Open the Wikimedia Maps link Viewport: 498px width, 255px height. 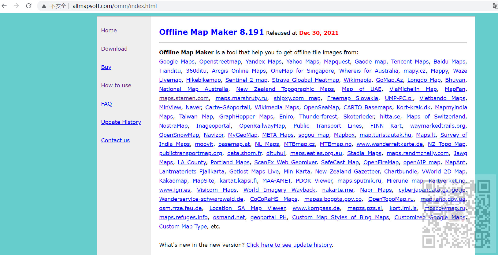pyautogui.click(x=277, y=107)
